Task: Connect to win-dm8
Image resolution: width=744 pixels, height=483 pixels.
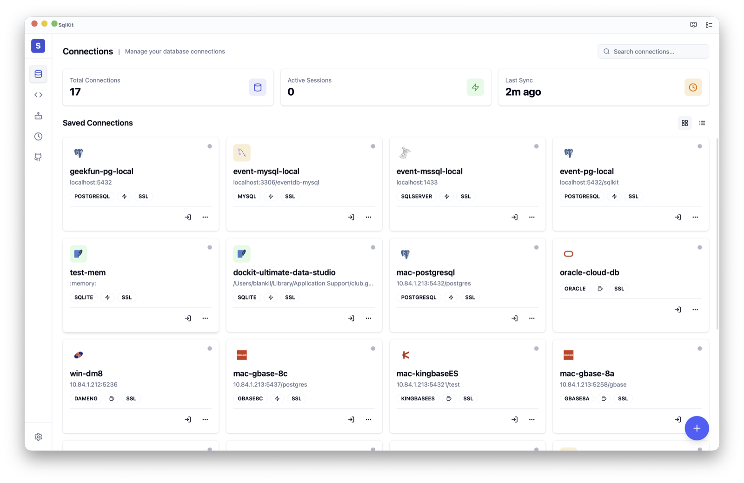Action: pyautogui.click(x=188, y=419)
